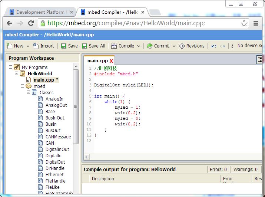This screenshot has width=265, height=197.
Task: Click the Redo arrow icon
Action: (223, 46)
